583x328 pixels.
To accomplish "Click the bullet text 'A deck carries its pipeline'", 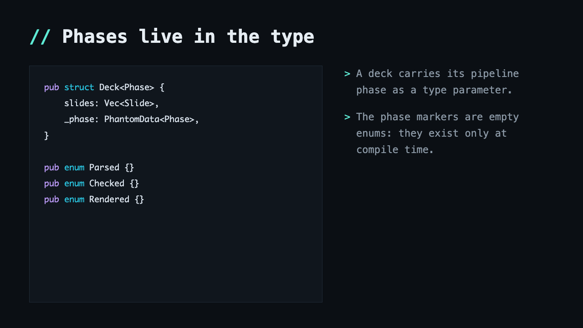I will (x=438, y=74).
